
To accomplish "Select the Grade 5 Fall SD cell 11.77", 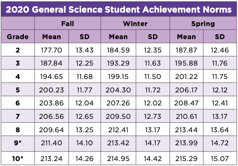I will coord(85,90).
